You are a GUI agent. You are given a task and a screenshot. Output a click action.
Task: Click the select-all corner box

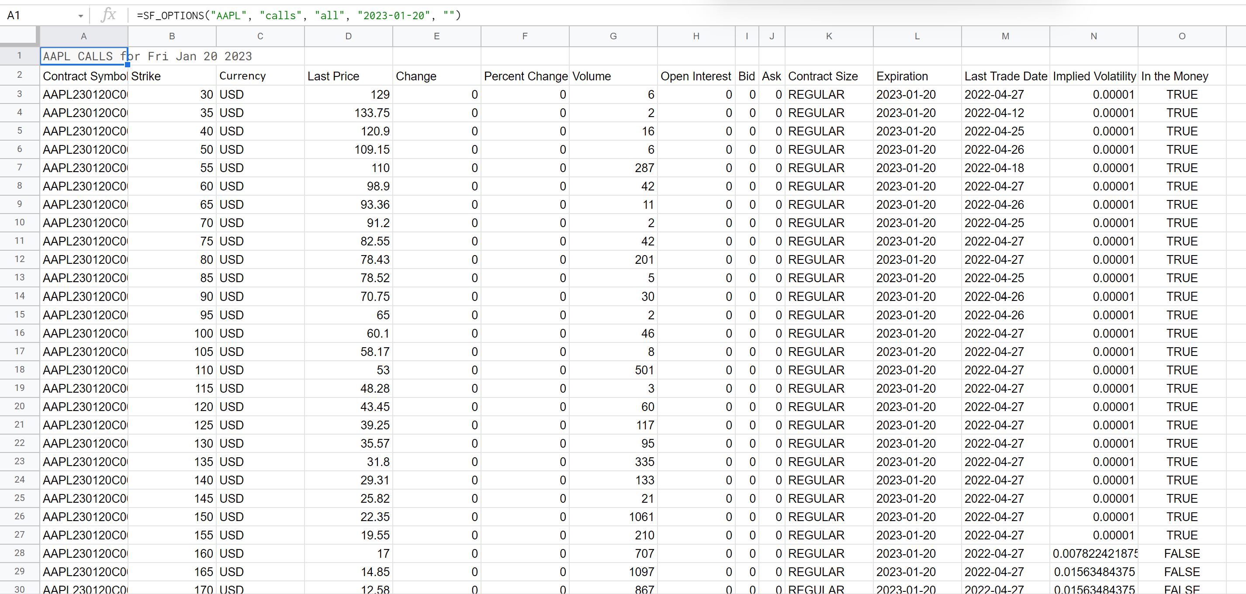[x=19, y=36]
